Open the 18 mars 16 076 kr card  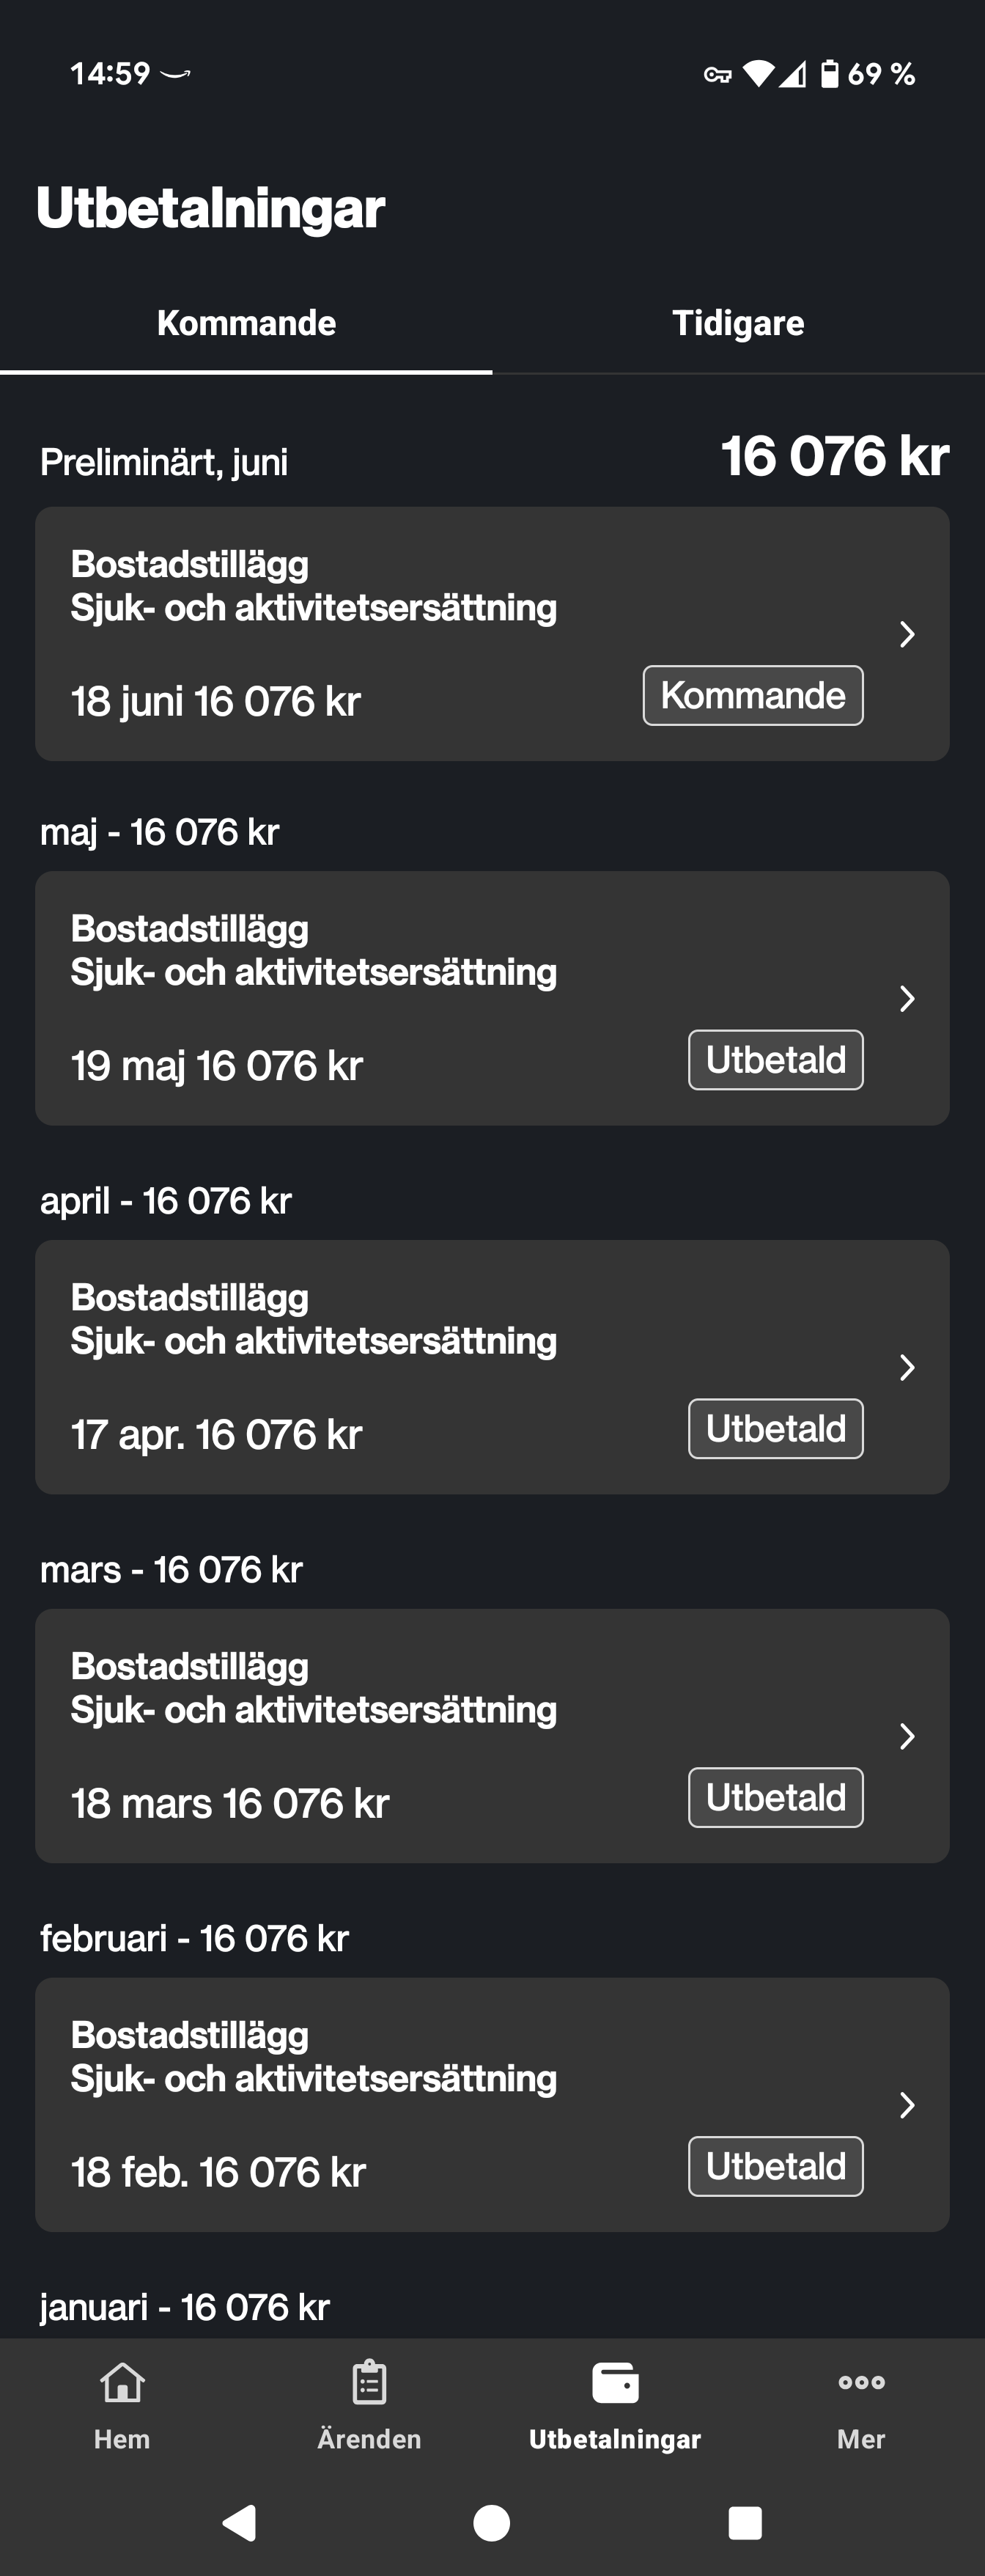pos(492,1736)
